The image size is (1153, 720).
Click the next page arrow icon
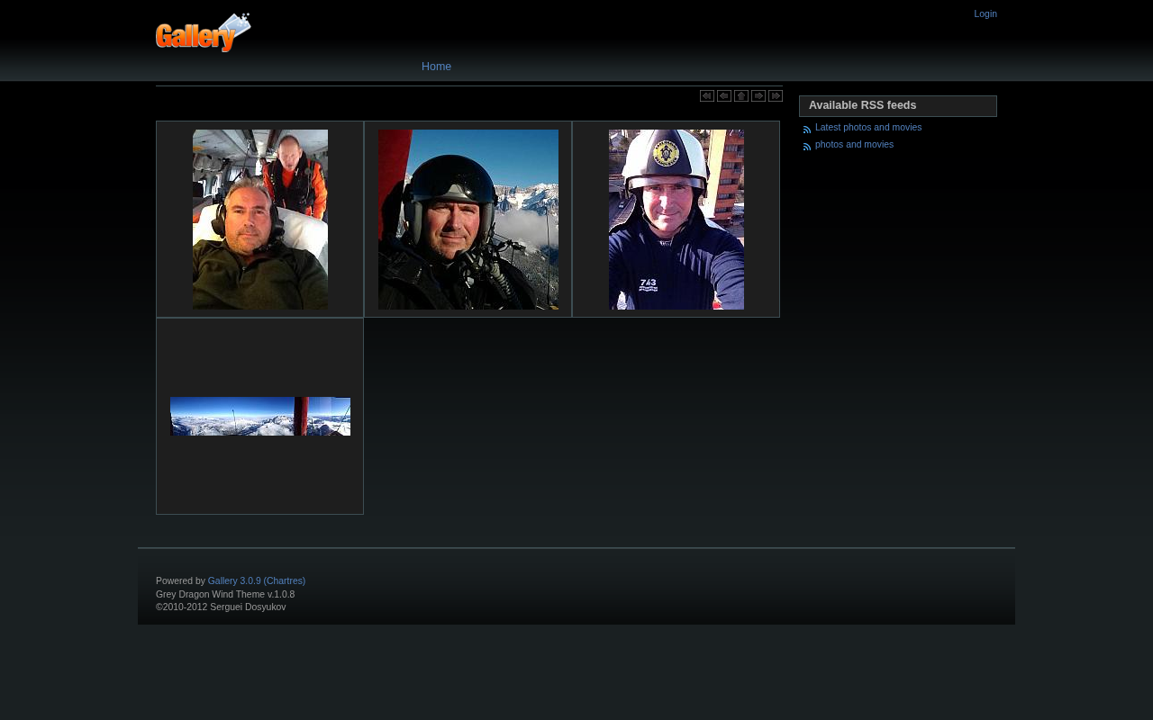(758, 96)
